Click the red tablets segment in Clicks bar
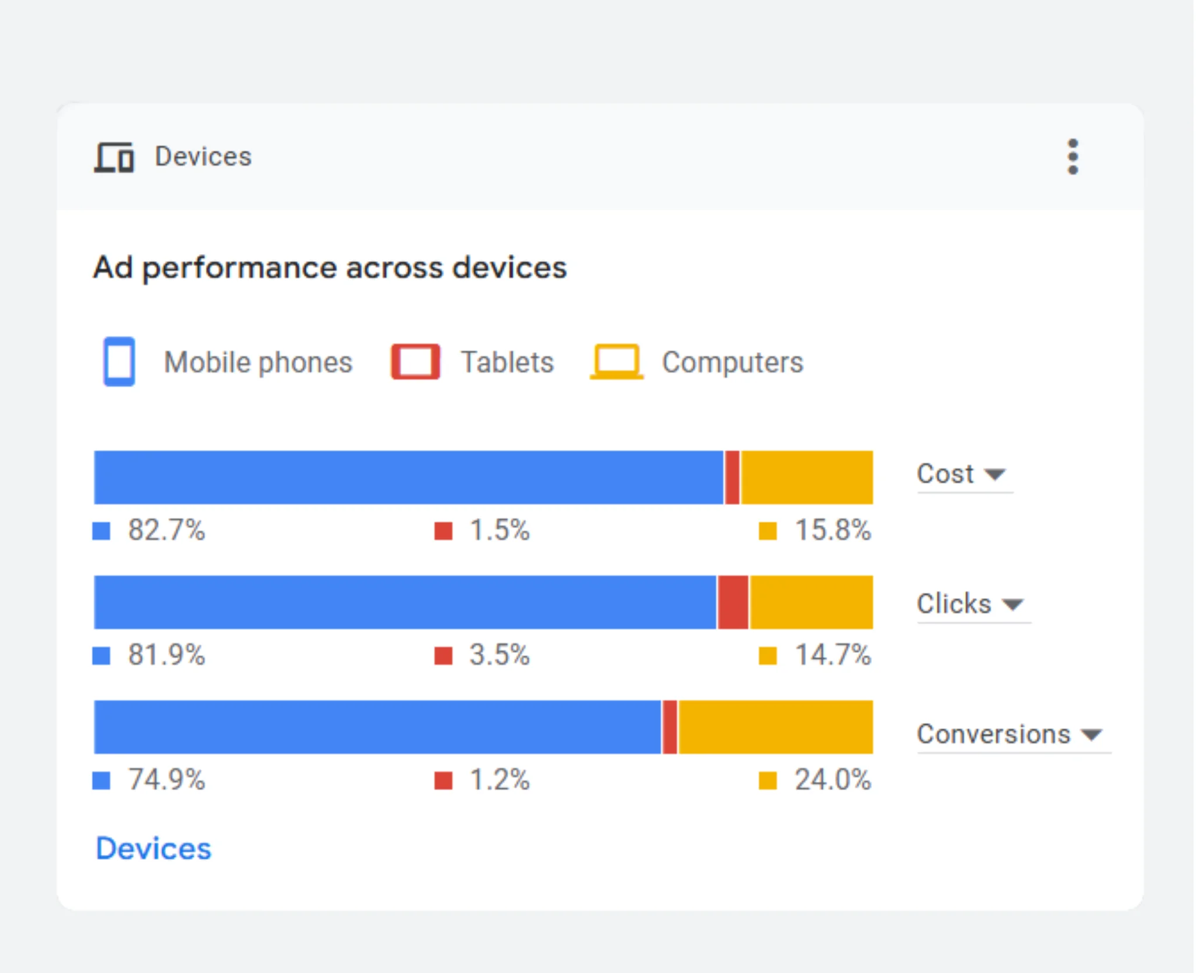 tap(733, 602)
